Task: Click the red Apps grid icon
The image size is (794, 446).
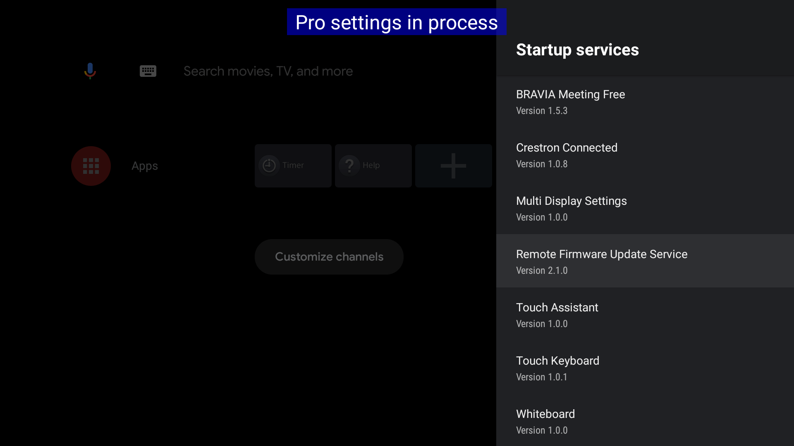Action: pos(91,166)
